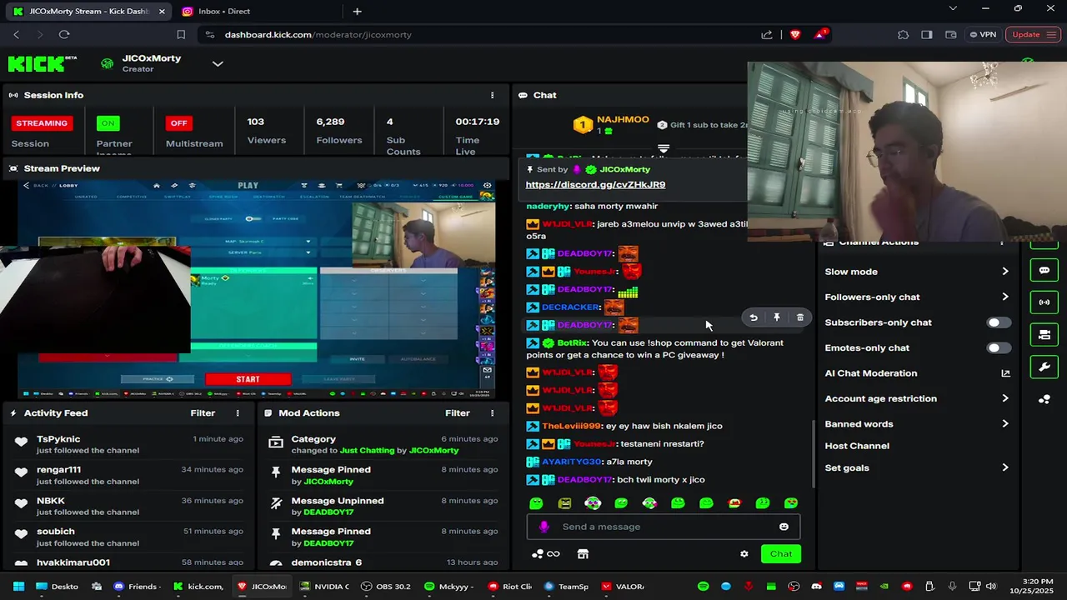Open the browser tab search chevron
The height and width of the screenshot is (600, 1067).
tap(953, 8)
